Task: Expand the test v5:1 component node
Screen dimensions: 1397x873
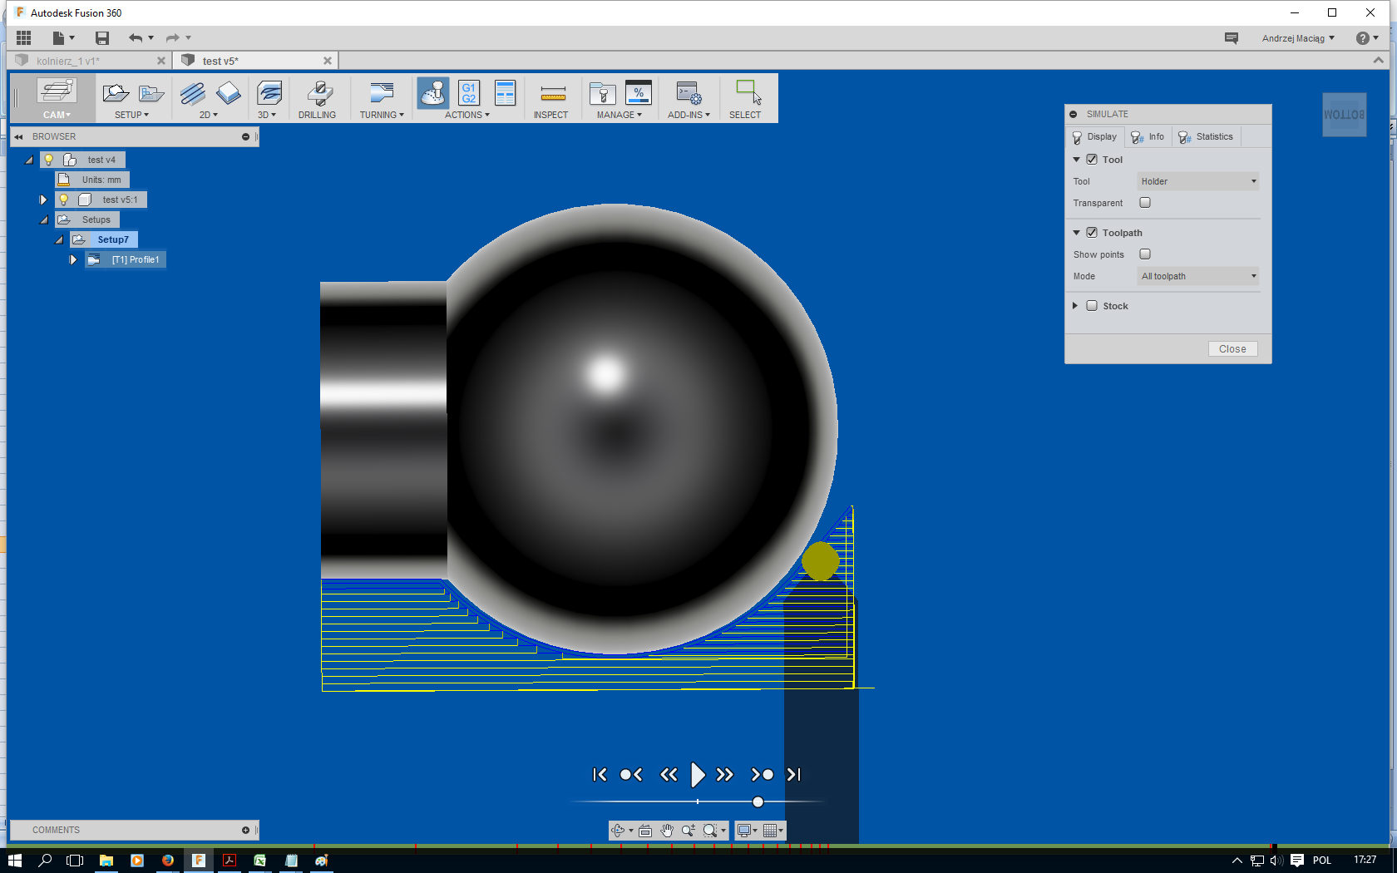Action: coord(43,200)
